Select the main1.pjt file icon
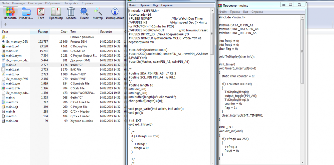The height and width of the screenshot is (165, 334). click(x=3, y=107)
